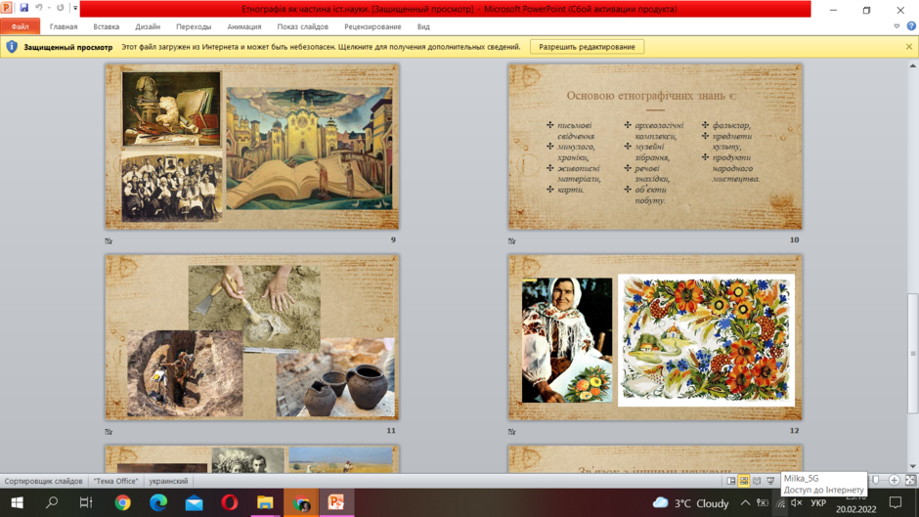
Task: Click Разрешить редактирование button
Action: pyautogui.click(x=587, y=47)
